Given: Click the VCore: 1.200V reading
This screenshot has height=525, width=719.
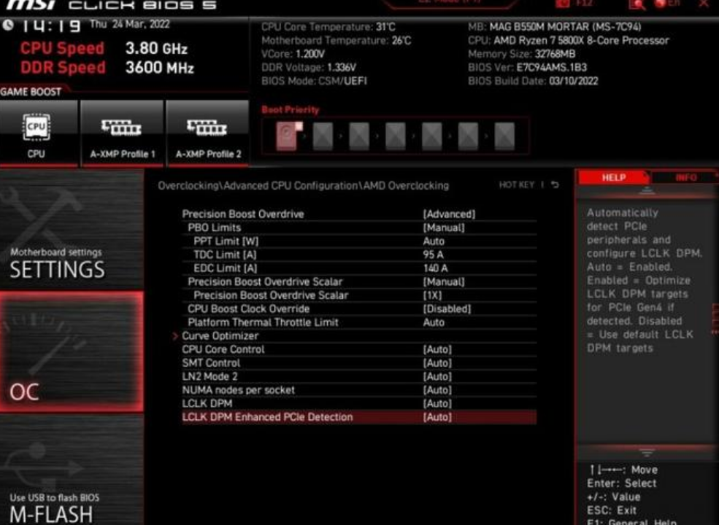Looking at the screenshot, I should click(x=293, y=54).
